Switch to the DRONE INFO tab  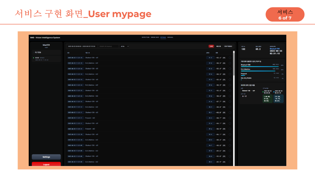coord(155,37)
